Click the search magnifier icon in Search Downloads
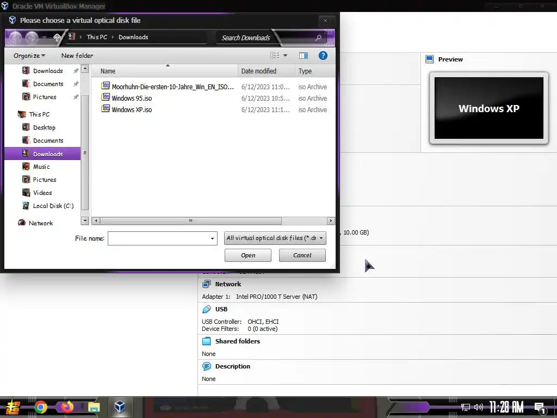 click(318, 38)
